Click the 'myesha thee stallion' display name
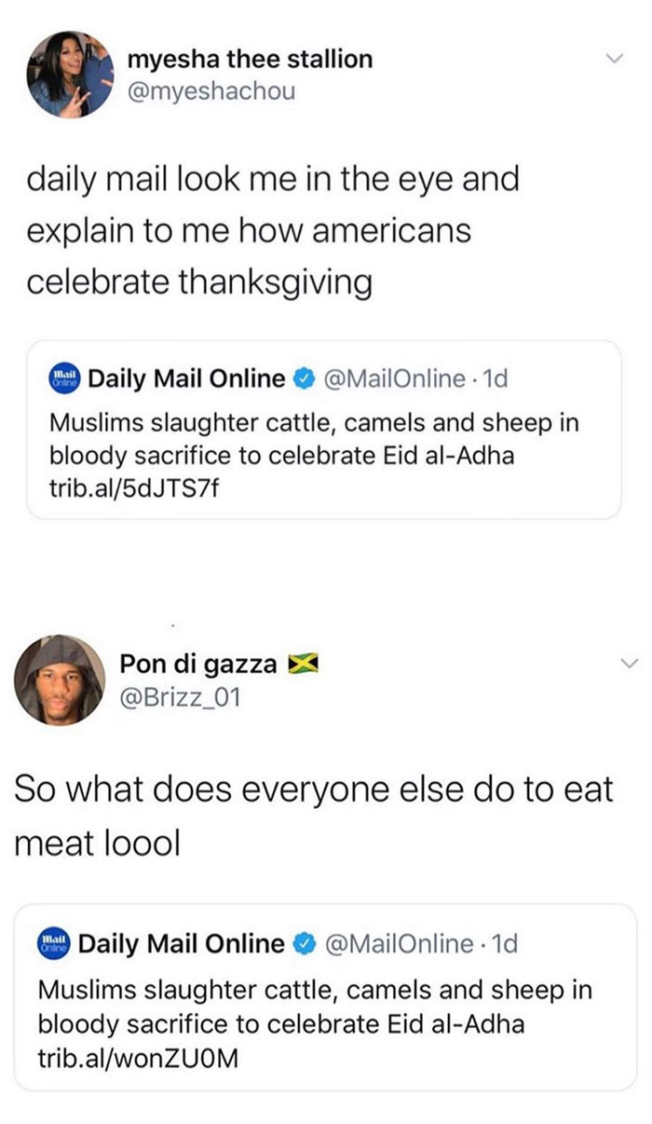Viewport: 652px width, 1124px height. click(249, 60)
